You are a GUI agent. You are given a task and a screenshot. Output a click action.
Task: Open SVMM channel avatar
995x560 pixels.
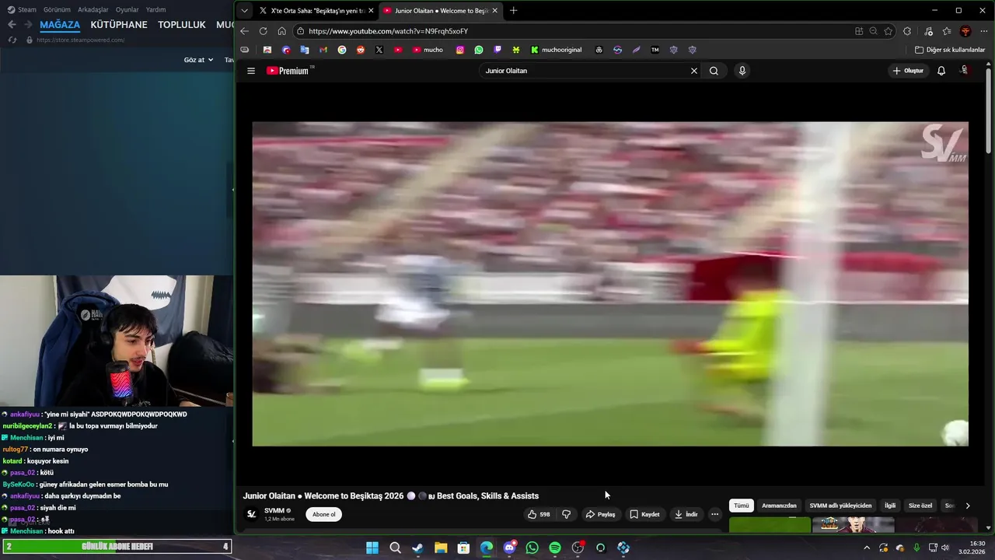click(x=251, y=514)
